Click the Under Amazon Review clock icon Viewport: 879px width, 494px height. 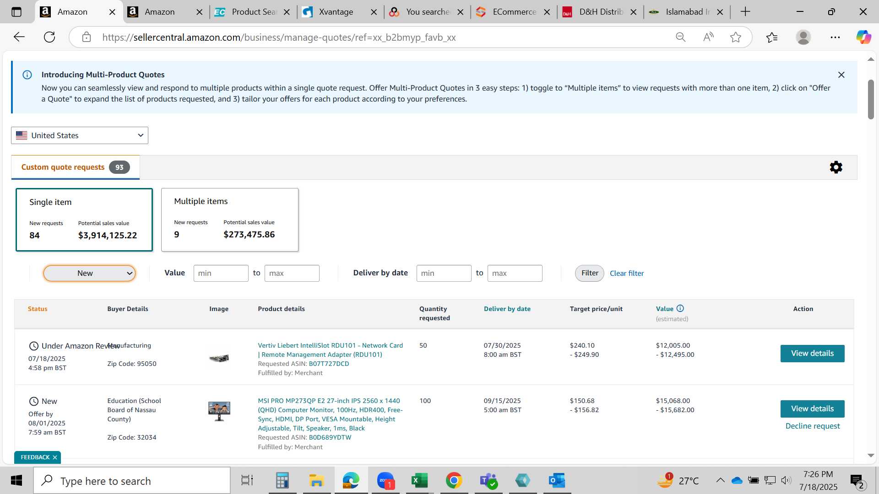[34, 346]
